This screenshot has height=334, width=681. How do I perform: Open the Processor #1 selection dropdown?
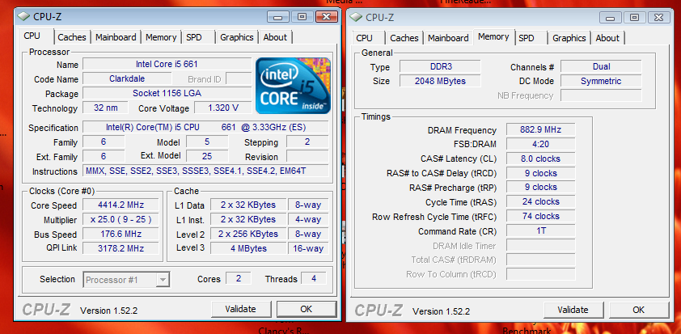[126, 280]
